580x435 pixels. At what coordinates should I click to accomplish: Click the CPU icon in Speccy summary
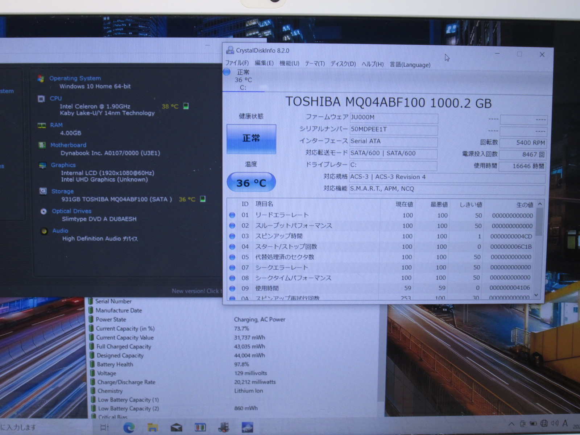(x=42, y=99)
